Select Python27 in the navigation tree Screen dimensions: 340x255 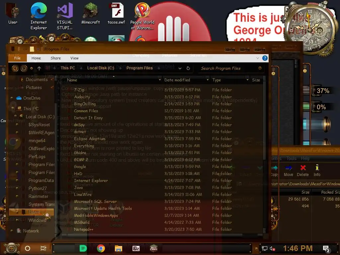click(x=38, y=188)
